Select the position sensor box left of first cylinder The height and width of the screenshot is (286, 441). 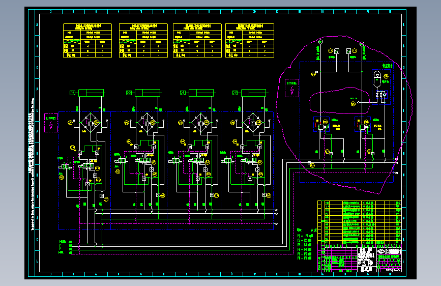72,93
